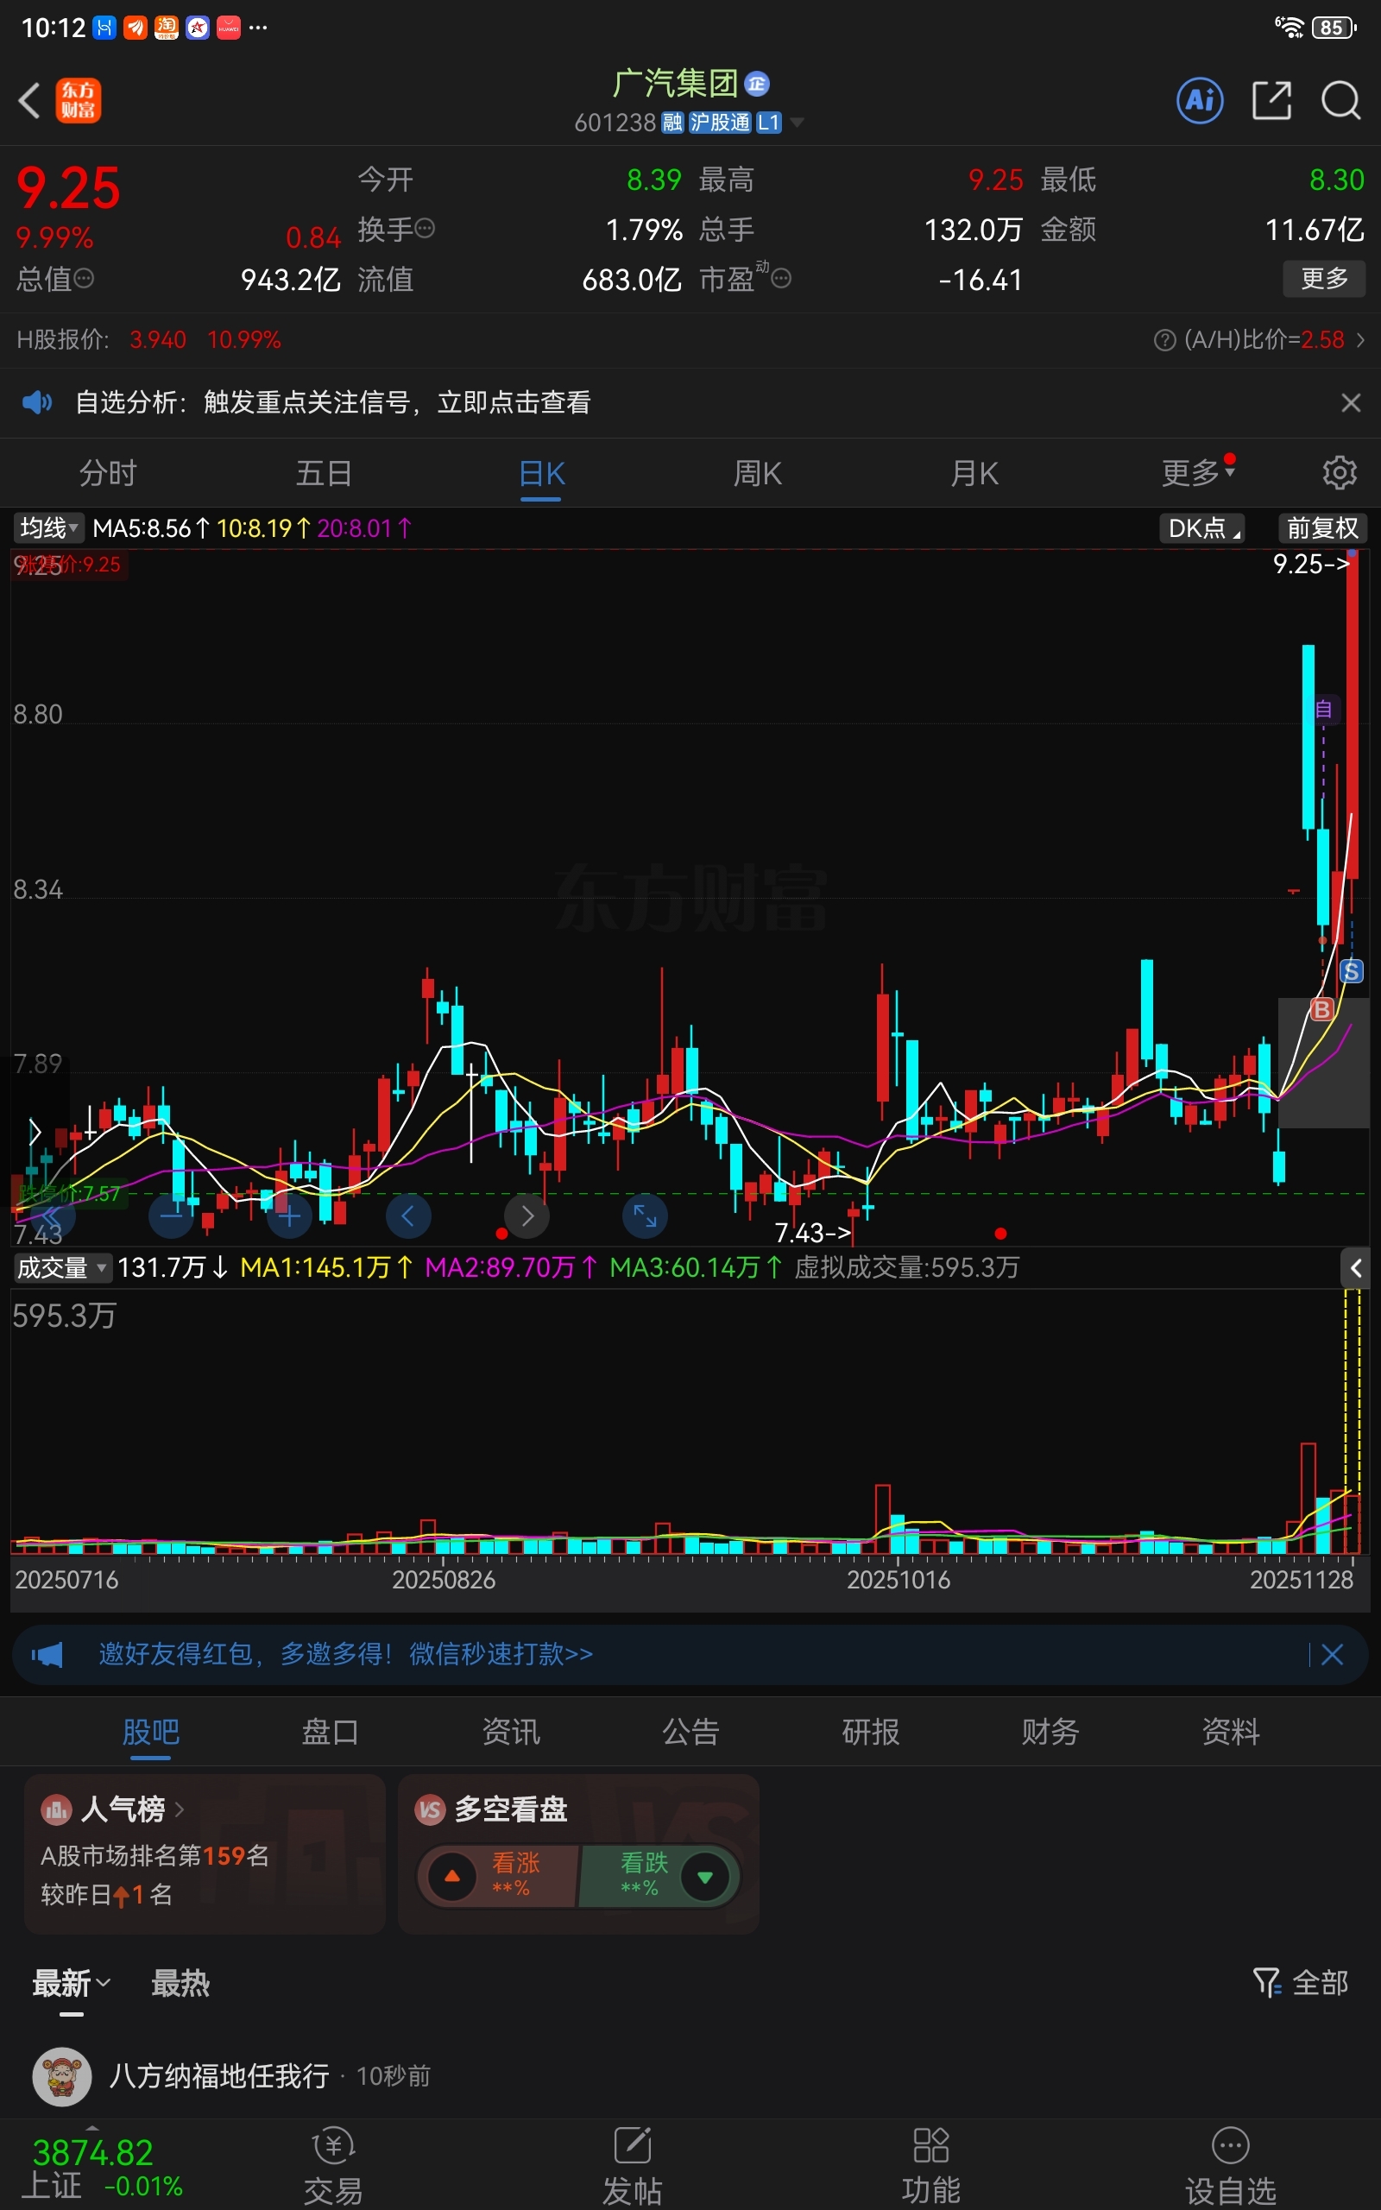Toggle the DK点 indicator
Screen dimensions: 1381x2210
click(1203, 527)
